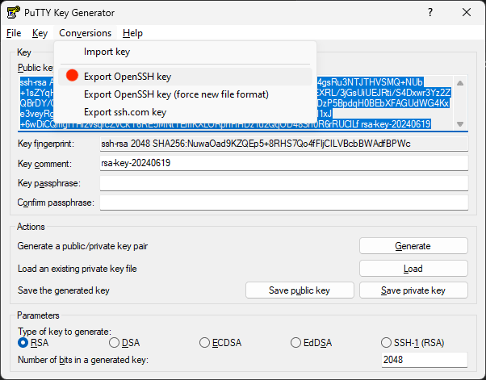Click the scroll up arrow of public key box
Screen dimensions: 486x380
point(460,83)
